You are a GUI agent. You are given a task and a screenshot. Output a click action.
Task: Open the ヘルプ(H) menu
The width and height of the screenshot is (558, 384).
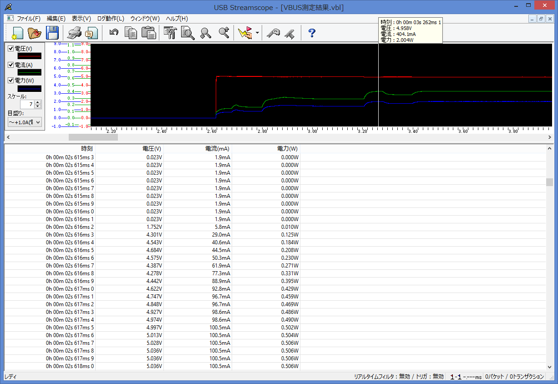point(177,19)
